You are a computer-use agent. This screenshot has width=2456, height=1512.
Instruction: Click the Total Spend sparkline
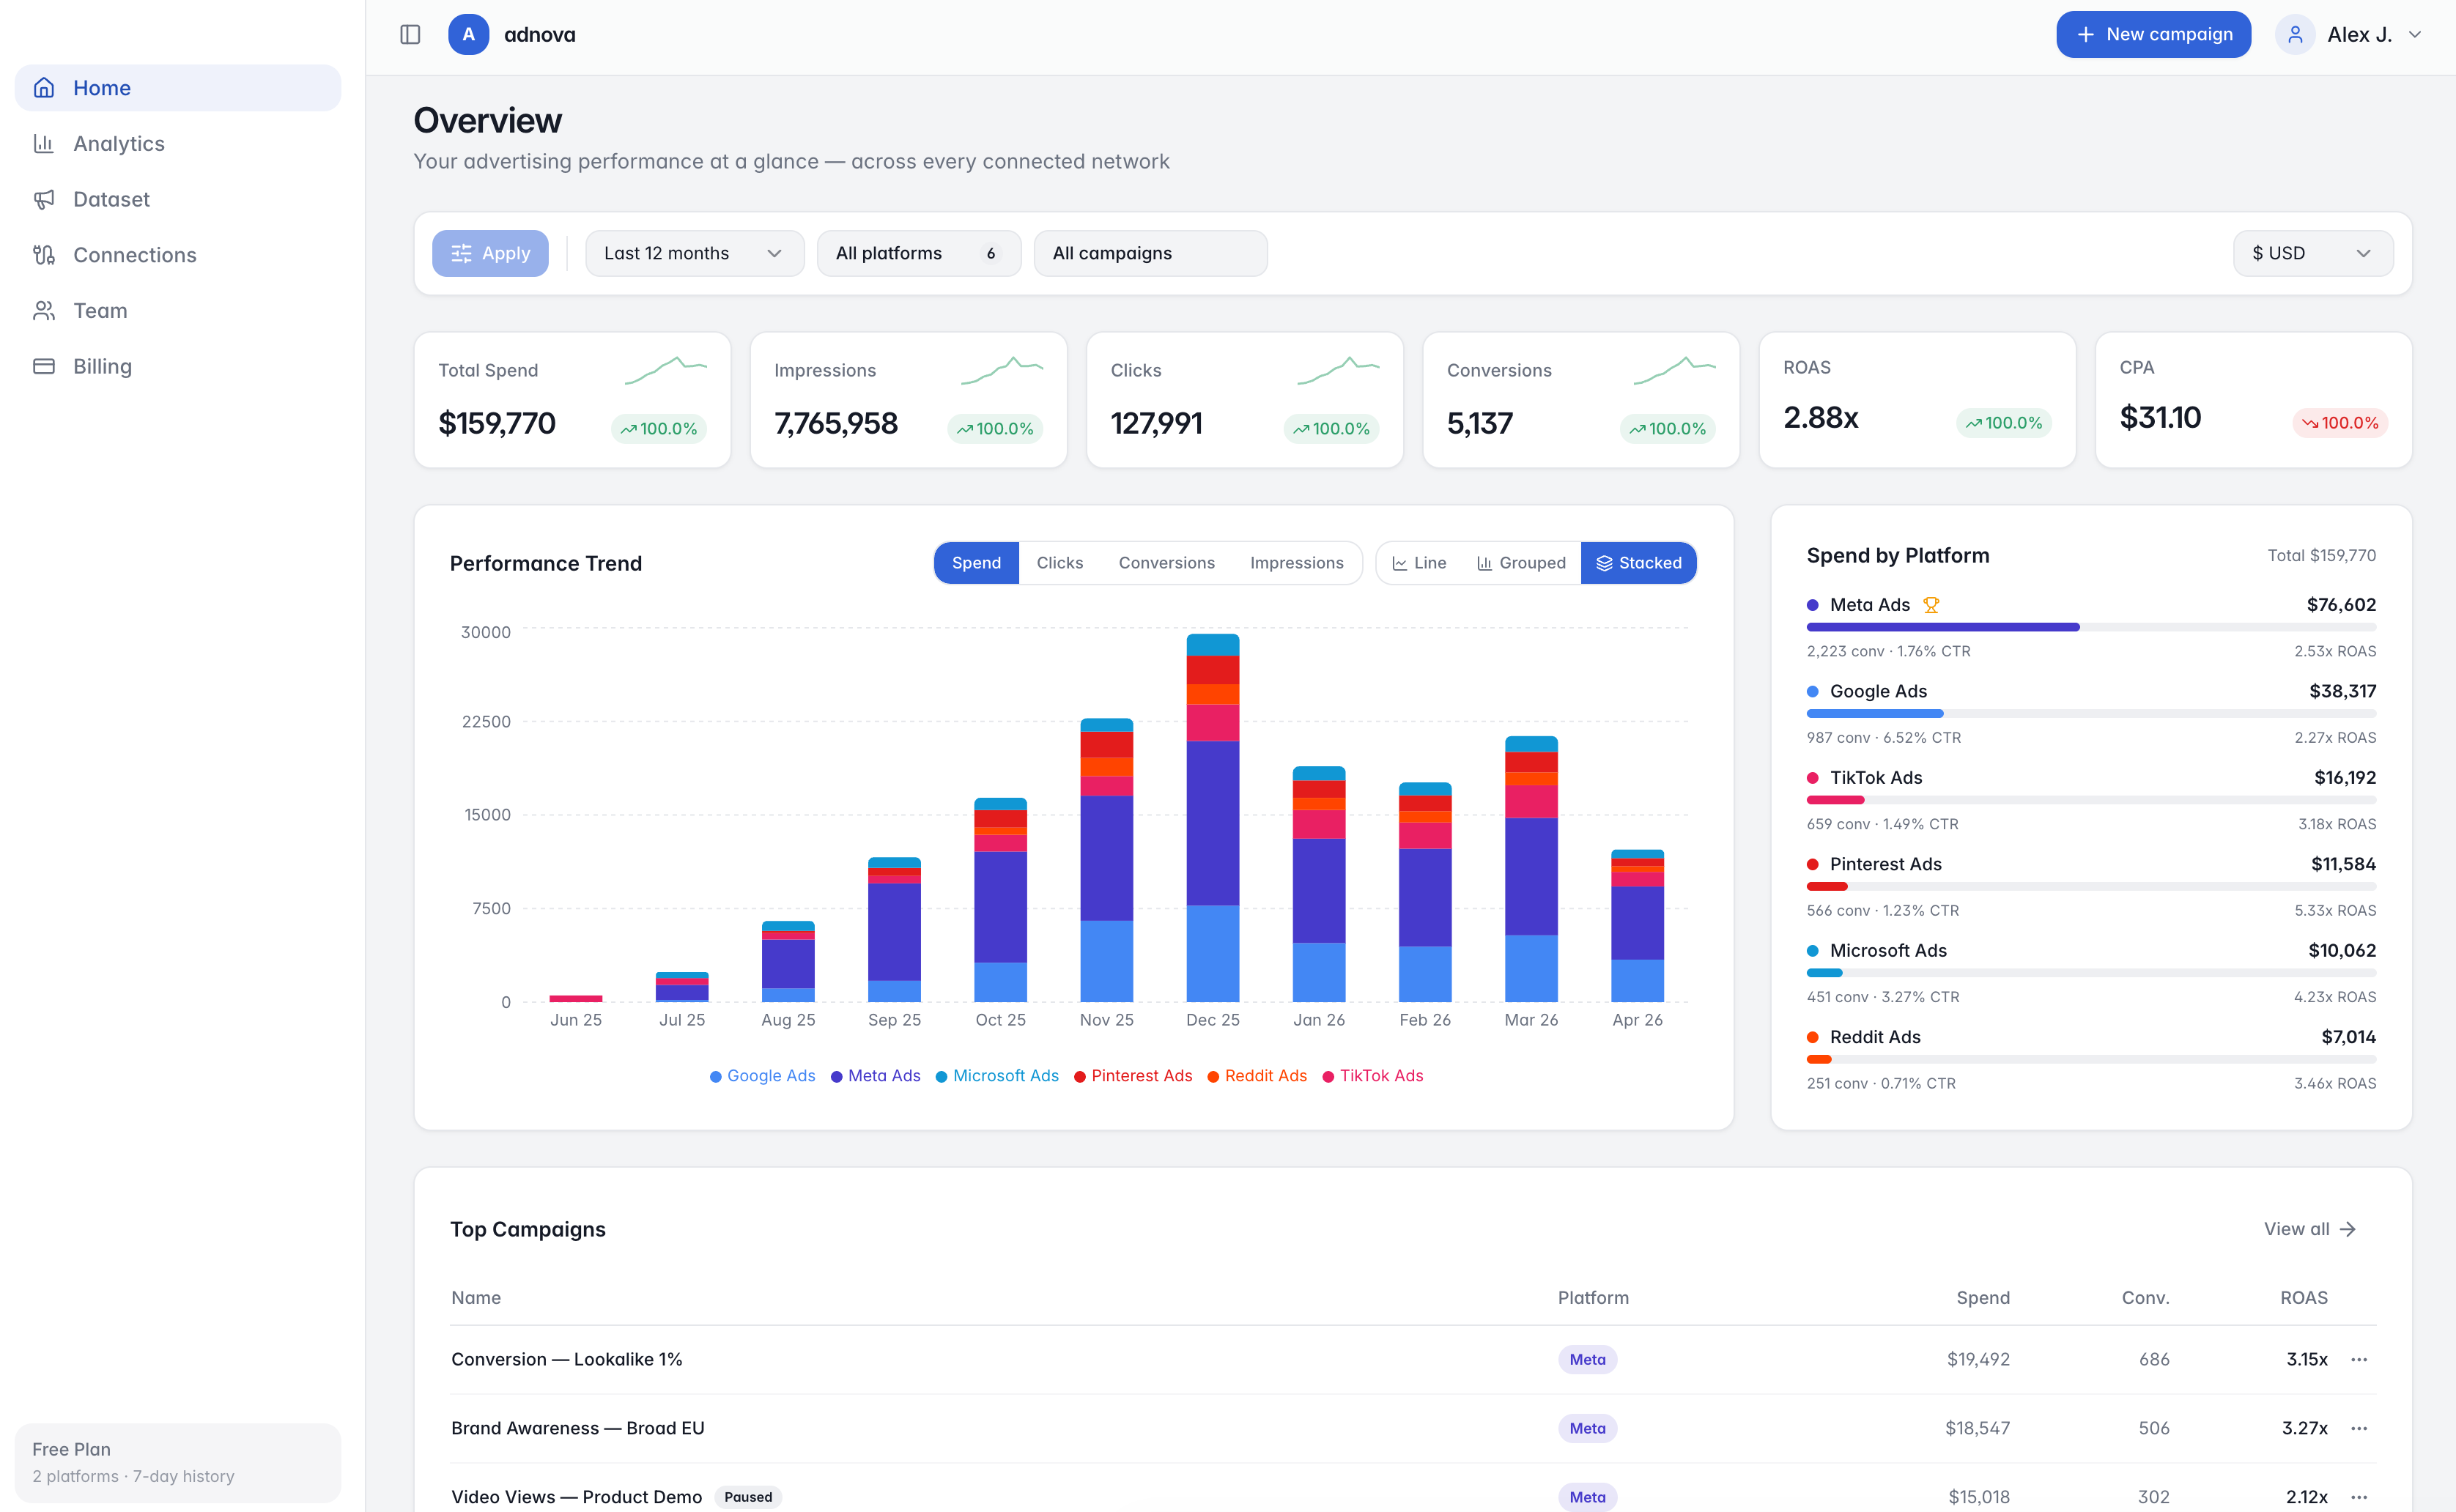[x=666, y=370]
